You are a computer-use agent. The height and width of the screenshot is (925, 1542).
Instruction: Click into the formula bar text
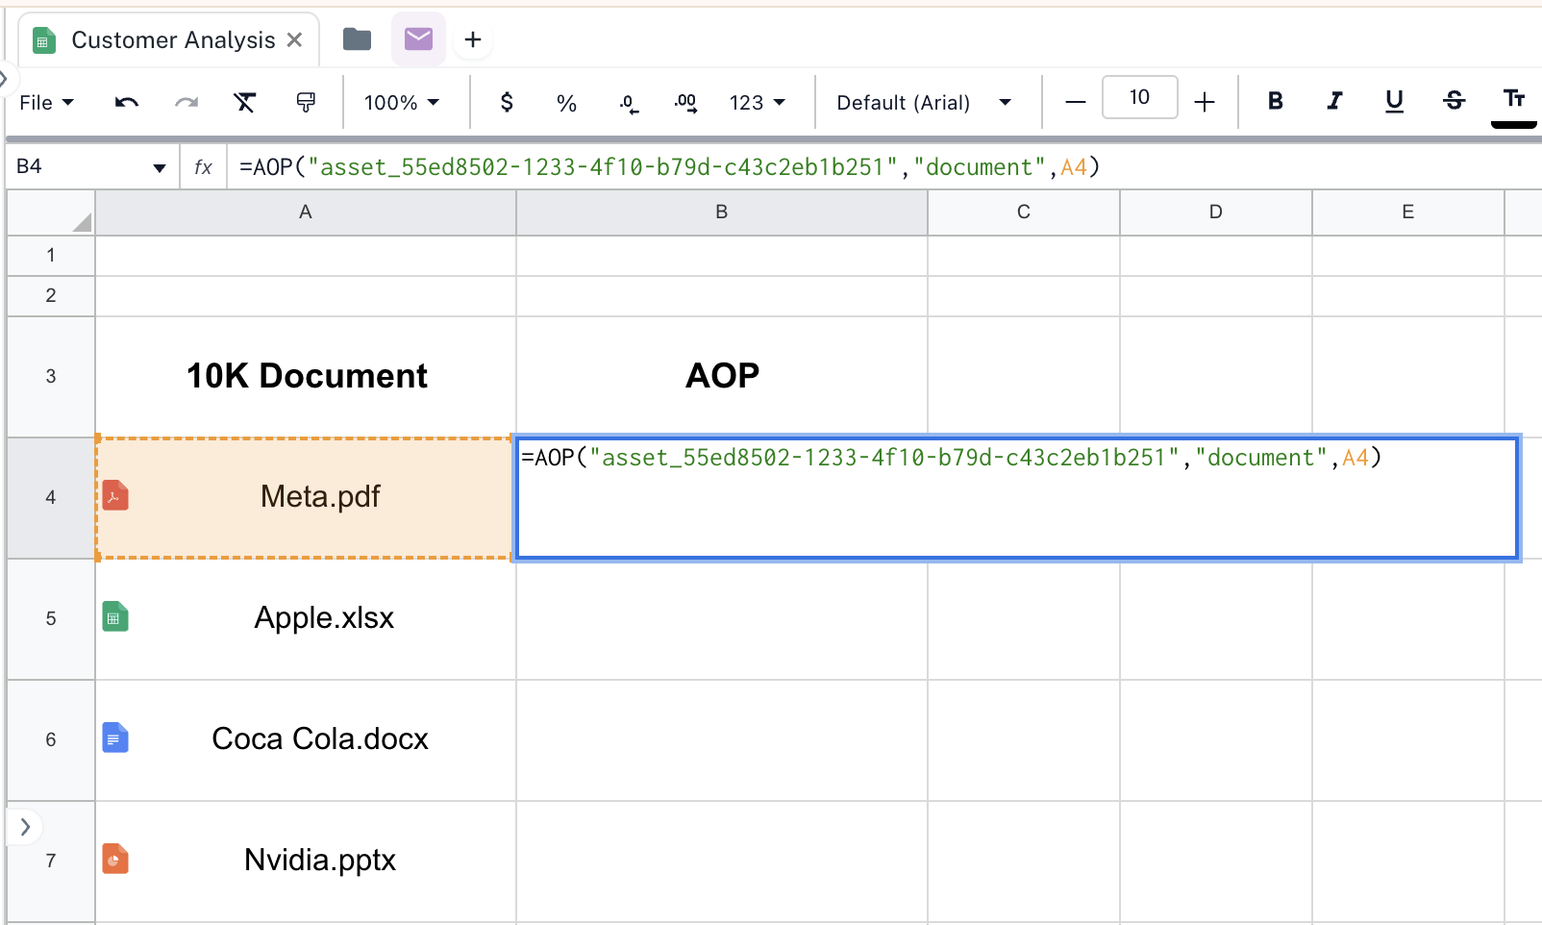coord(669,167)
